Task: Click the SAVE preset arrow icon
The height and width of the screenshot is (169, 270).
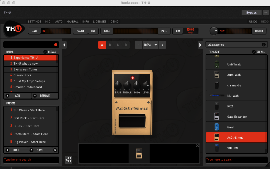Action: click(31, 150)
